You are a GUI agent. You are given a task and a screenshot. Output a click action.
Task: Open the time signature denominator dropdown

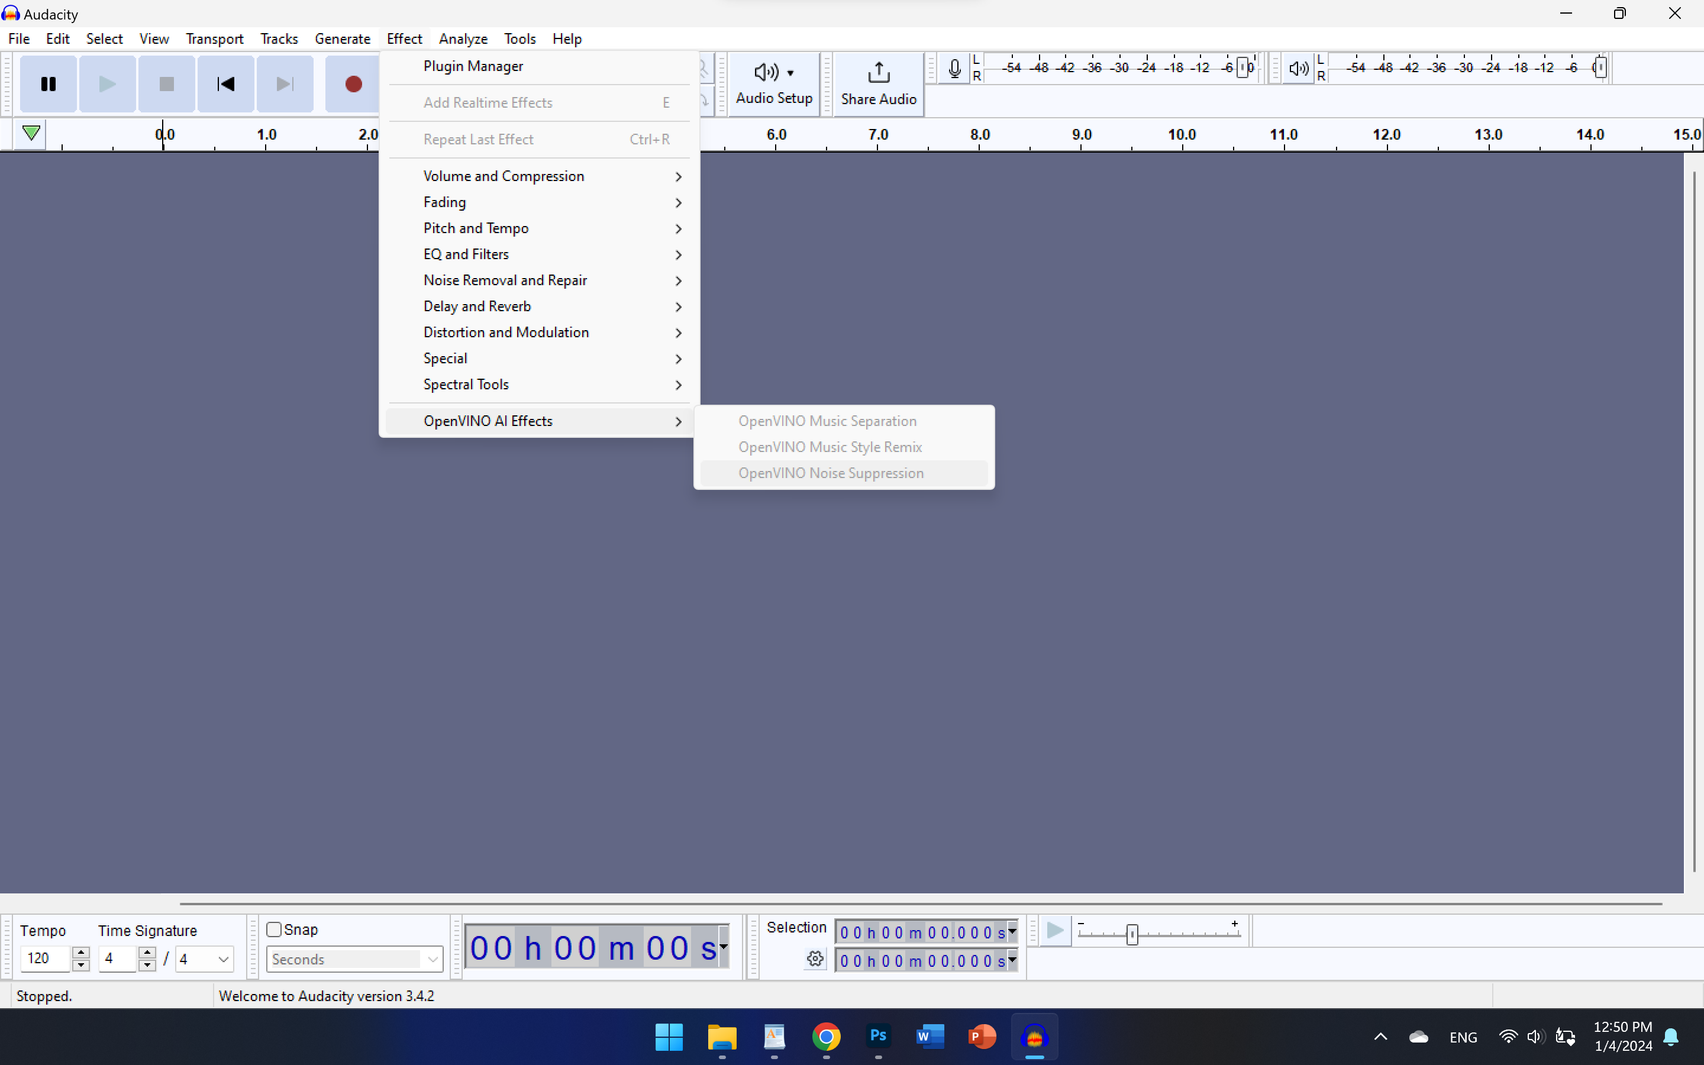coord(204,958)
